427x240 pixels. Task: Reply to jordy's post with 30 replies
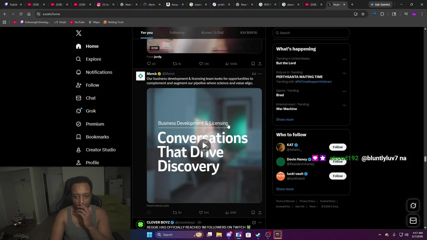[151, 64]
